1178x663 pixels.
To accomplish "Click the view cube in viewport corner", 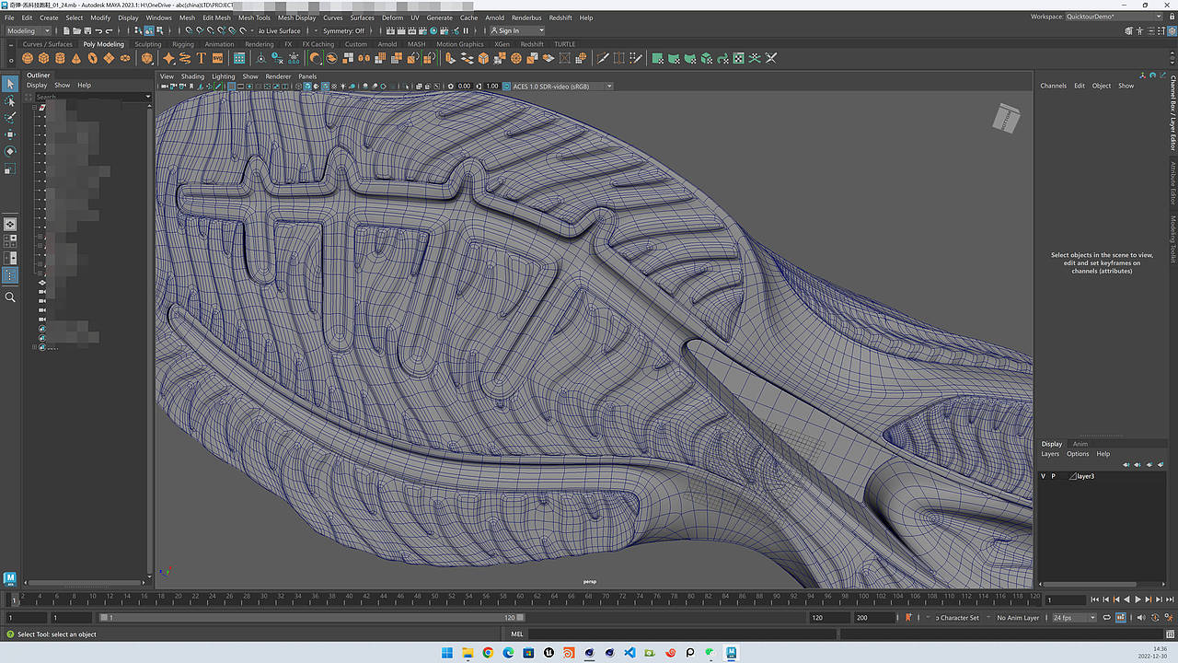I will [x=1007, y=117].
